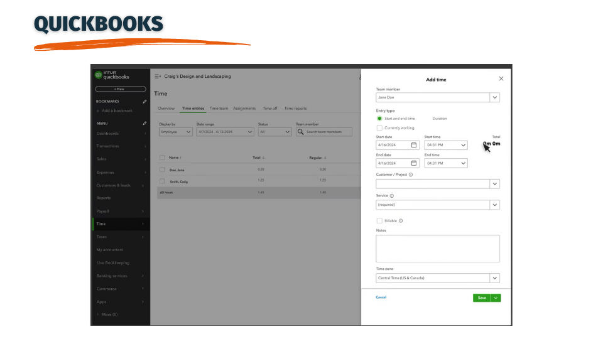Switch to the Time entries tab
The image size is (603, 339).
pyautogui.click(x=193, y=109)
